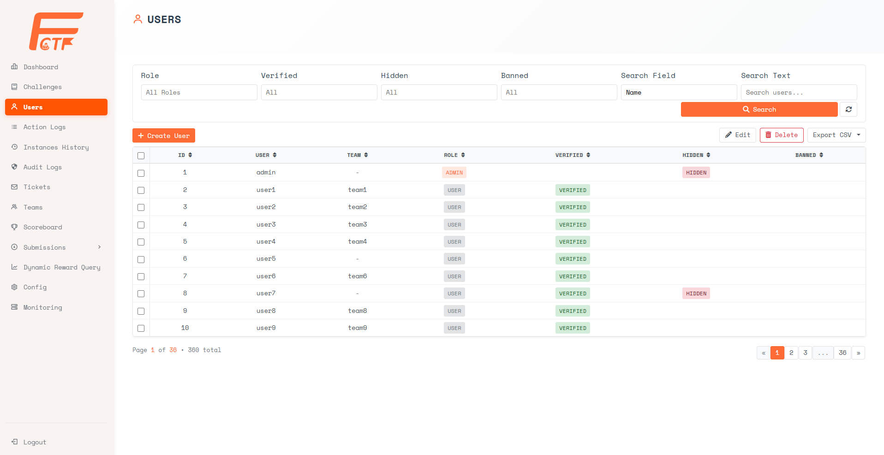This screenshot has width=884, height=455.
Task: Check the user7 row checkbox
Action: pyautogui.click(x=141, y=294)
